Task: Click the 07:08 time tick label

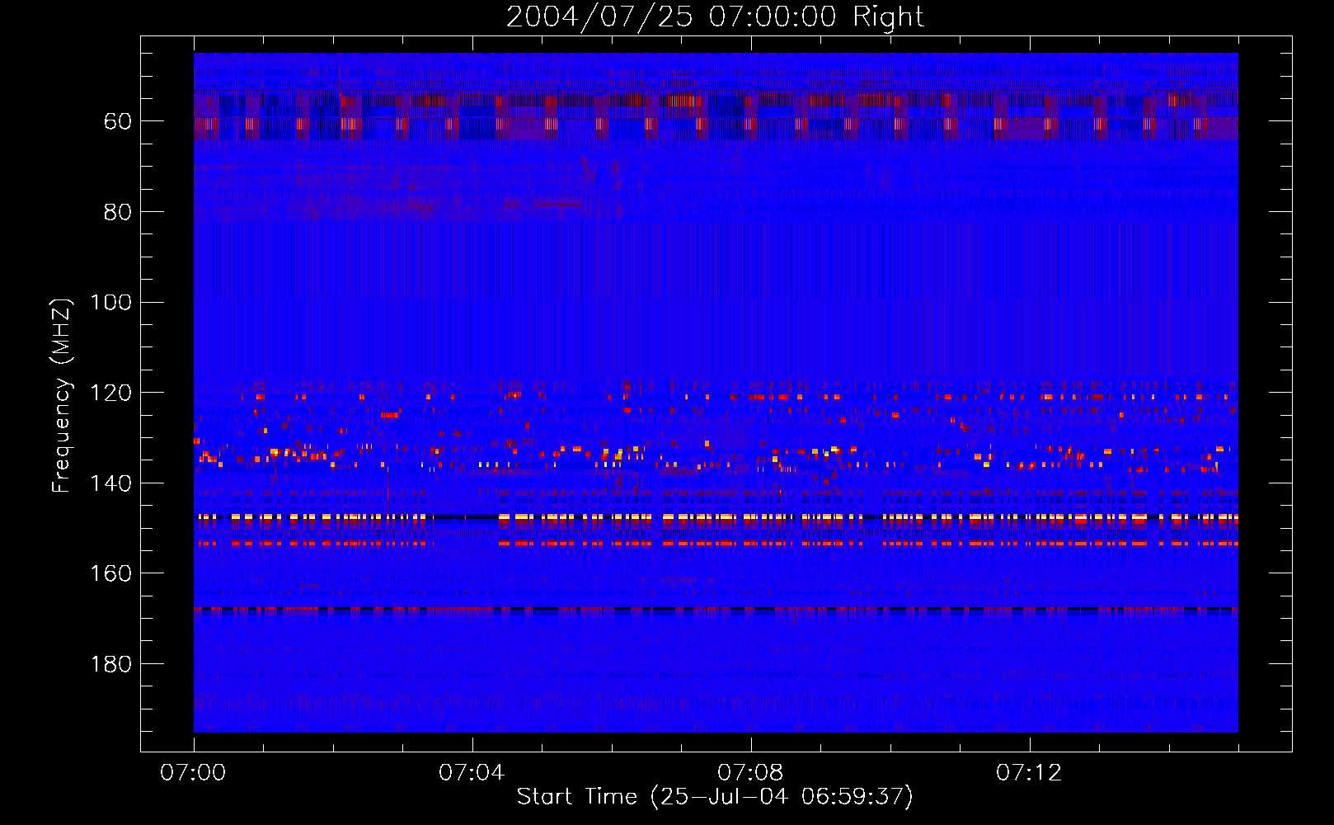Action: (x=751, y=772)
